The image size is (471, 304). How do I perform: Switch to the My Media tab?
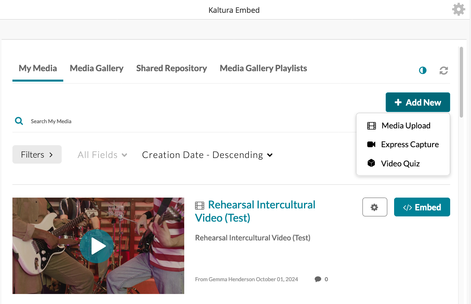(38, 68)
